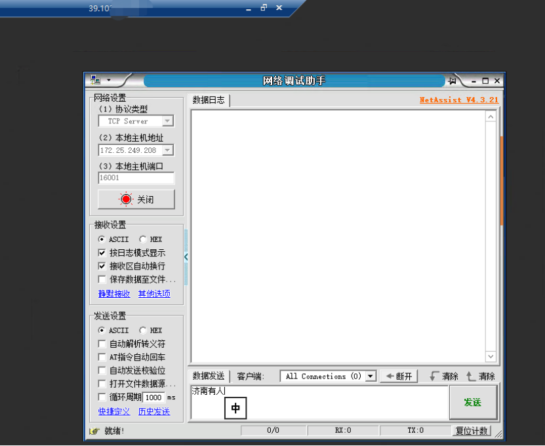The width and height of the screenshot is (545, 446).
Task: Switch to the 数据日志 tab
Action: [x=209, y=100]
